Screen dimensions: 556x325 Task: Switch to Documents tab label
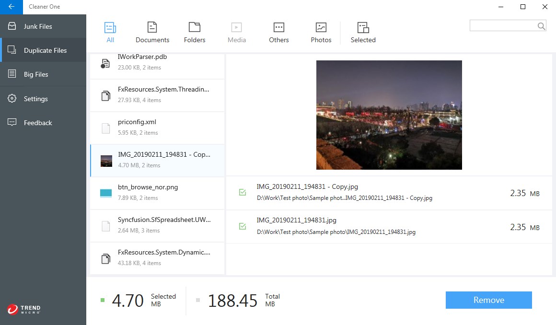[x=152, y=40]
